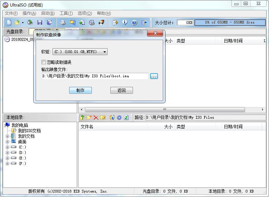This screenshot has height=197, width=269.
Task: Click the local 大小 column header
Action: click(161, 127)
